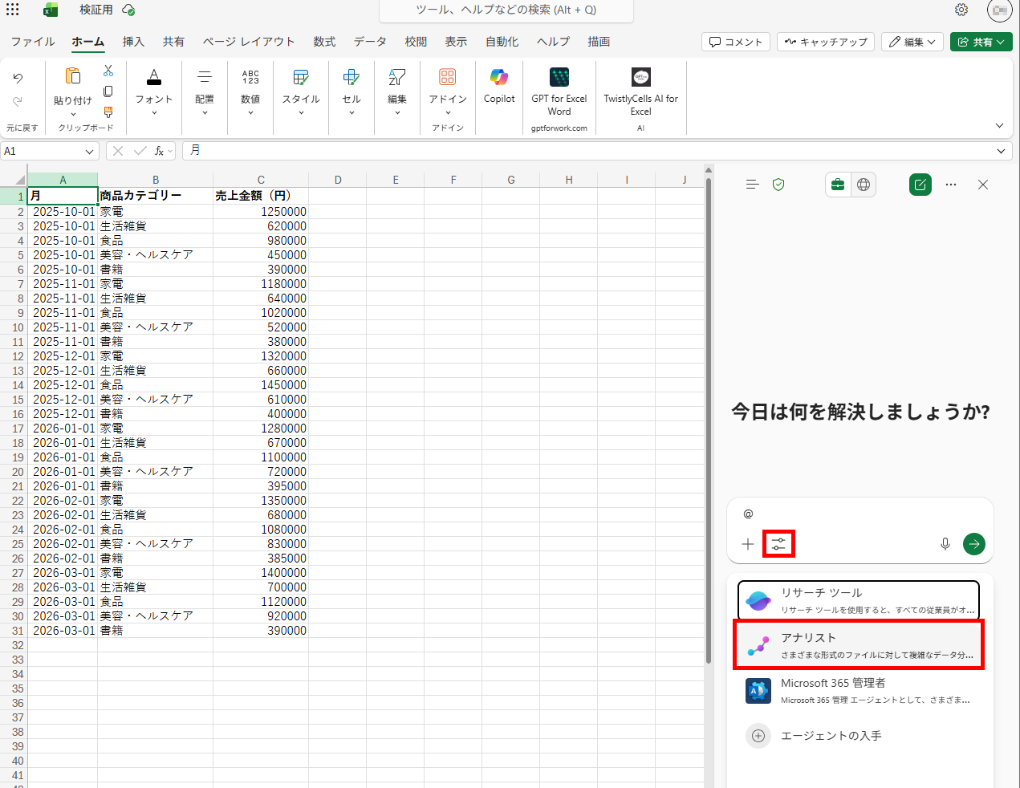
Task: Click the コメント button
Action: click(736, 42)
